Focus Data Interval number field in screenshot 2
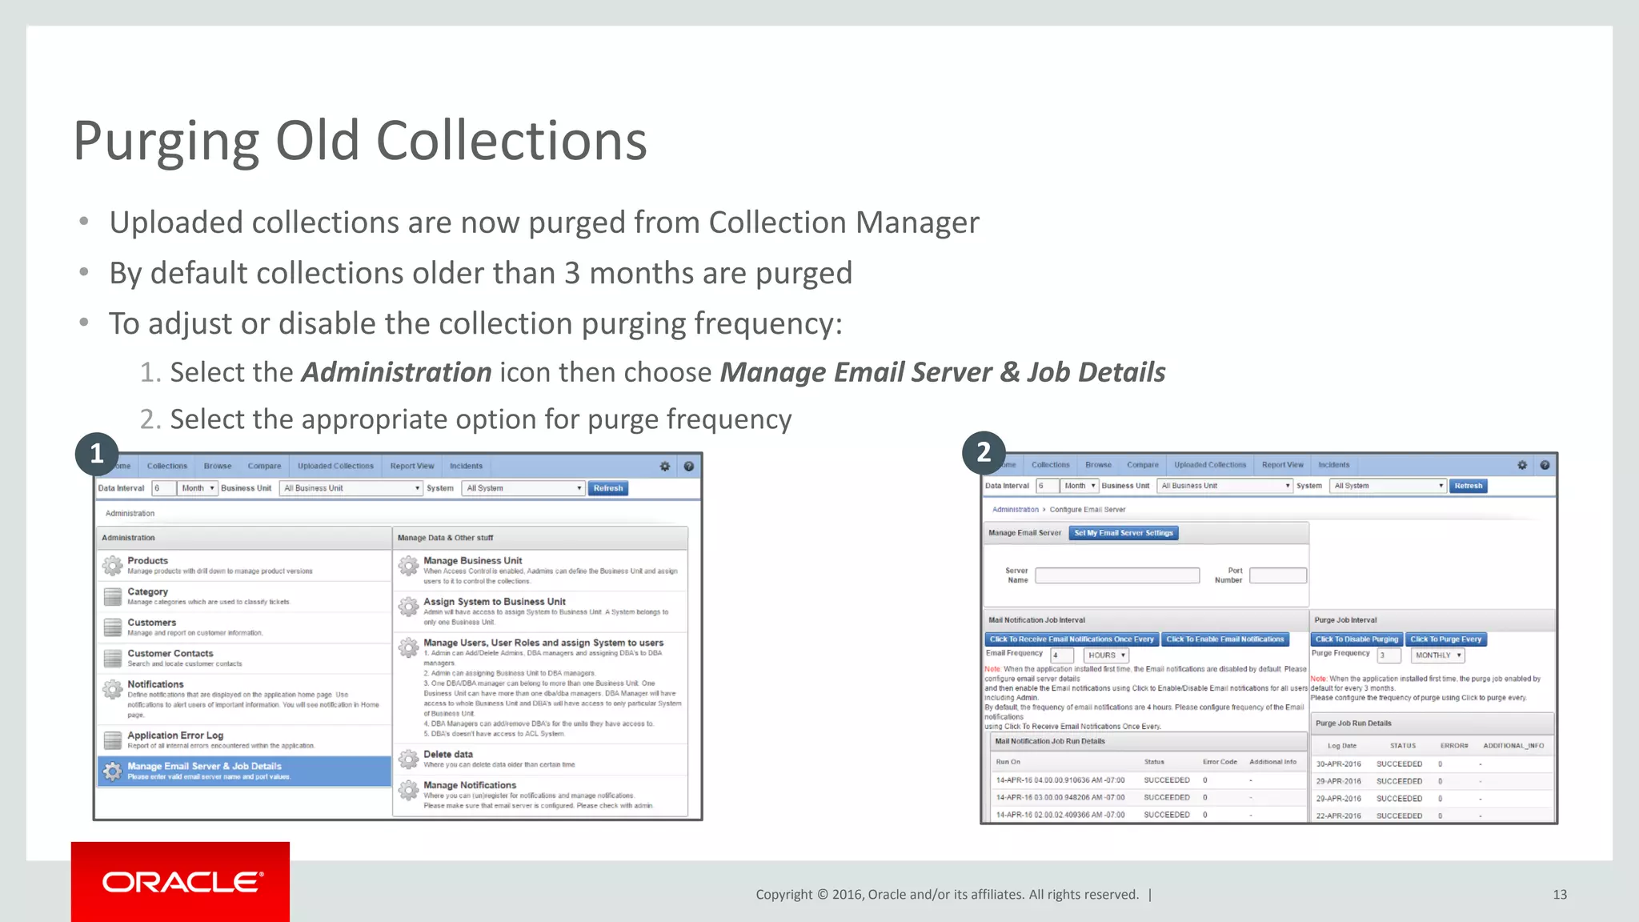The height and width of the screenshot is (922, 1639). [1047, 486]
